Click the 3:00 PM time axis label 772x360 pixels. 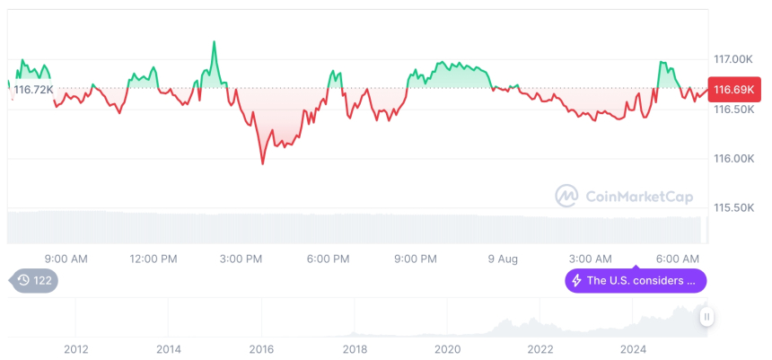click(240, 259)
